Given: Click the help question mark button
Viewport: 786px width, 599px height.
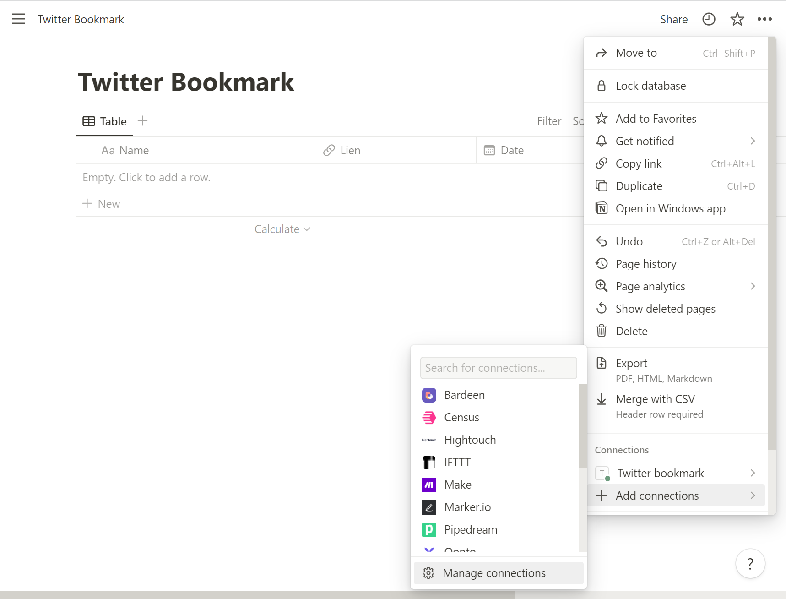Looking at the screenshot, I should [x=750, y=564].
